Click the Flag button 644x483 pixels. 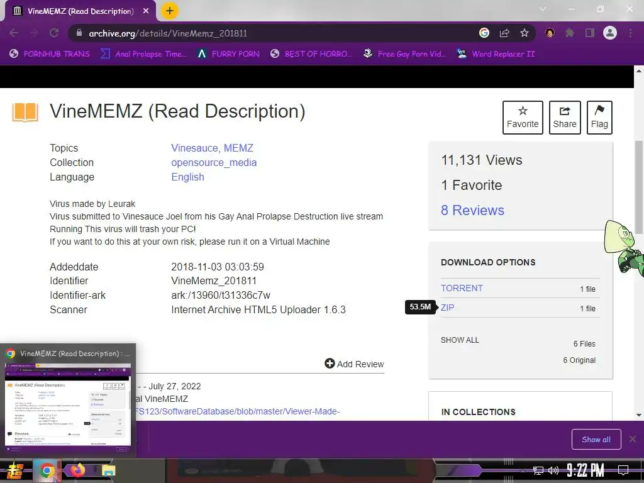(599, 118)
